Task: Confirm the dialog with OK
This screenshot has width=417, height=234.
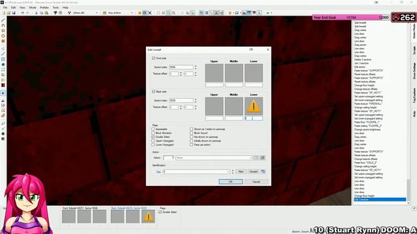Action: [x=231, y=182]
